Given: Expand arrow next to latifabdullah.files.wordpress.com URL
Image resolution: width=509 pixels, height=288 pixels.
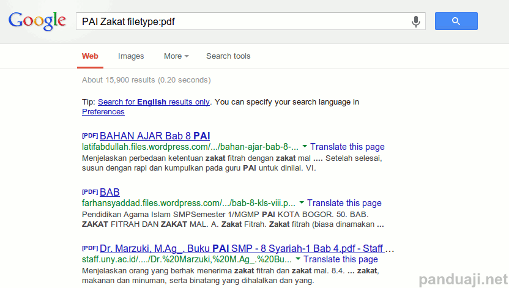Looking at the screenshot, I should click(x=305, y=146).
